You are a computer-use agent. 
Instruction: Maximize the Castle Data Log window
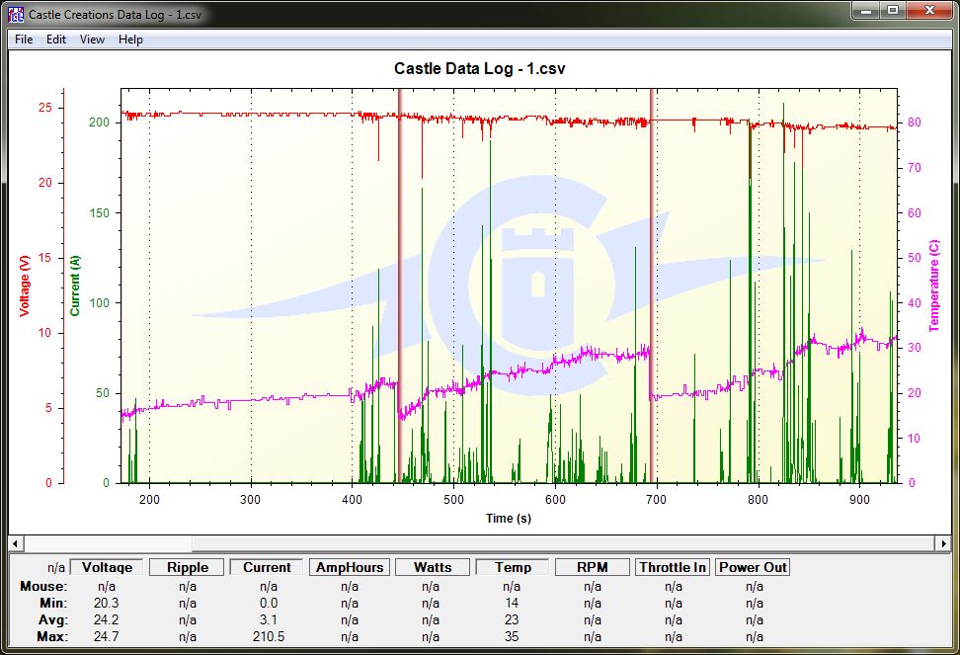tap(893, 10)
